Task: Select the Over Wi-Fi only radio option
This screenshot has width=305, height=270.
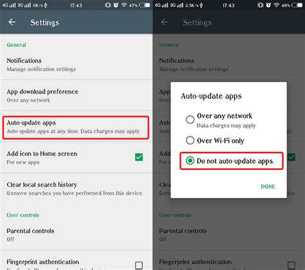Action: pyautogui.click(x=190, y=140)
